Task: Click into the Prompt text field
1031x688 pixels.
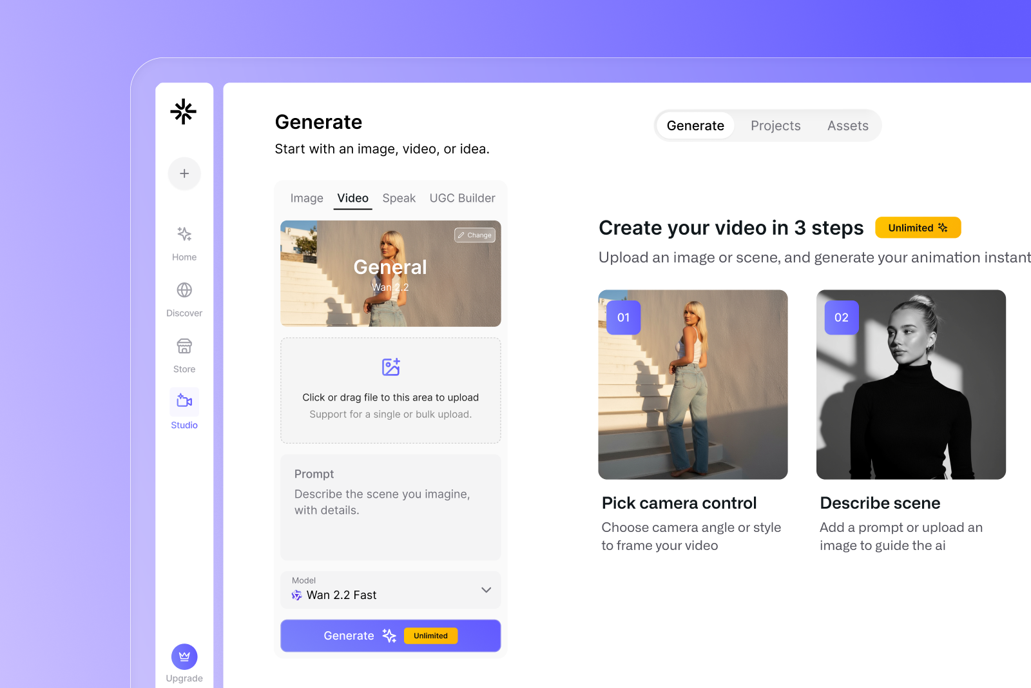Action: click(390, 509)
